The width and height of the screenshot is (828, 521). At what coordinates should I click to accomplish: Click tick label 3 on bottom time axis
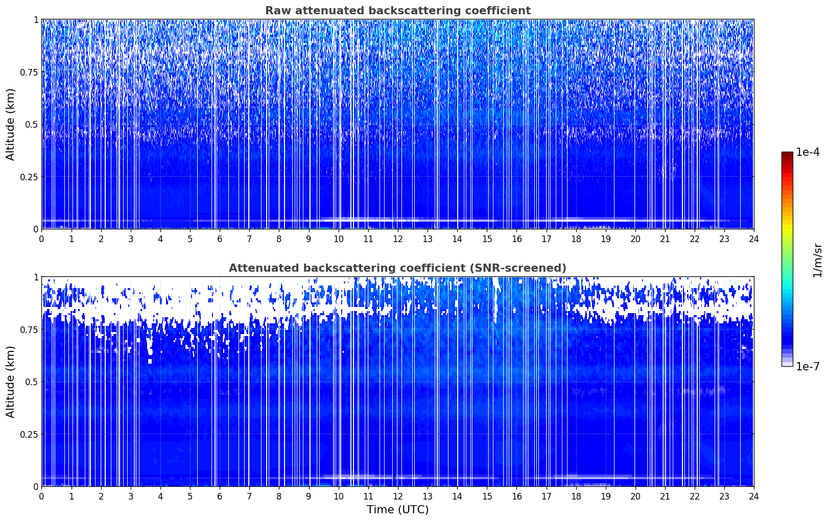(x=130, y=496)
